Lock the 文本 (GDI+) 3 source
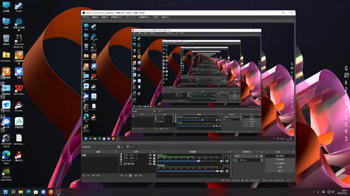The width and height of the screenshot is (350, 196). click(154, 155)
